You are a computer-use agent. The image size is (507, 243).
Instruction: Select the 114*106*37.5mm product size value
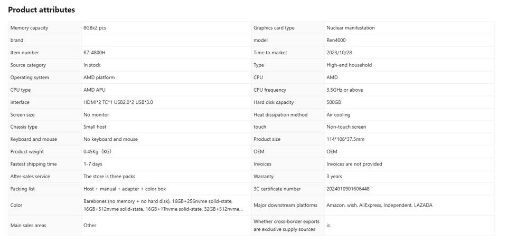point(345,139)
